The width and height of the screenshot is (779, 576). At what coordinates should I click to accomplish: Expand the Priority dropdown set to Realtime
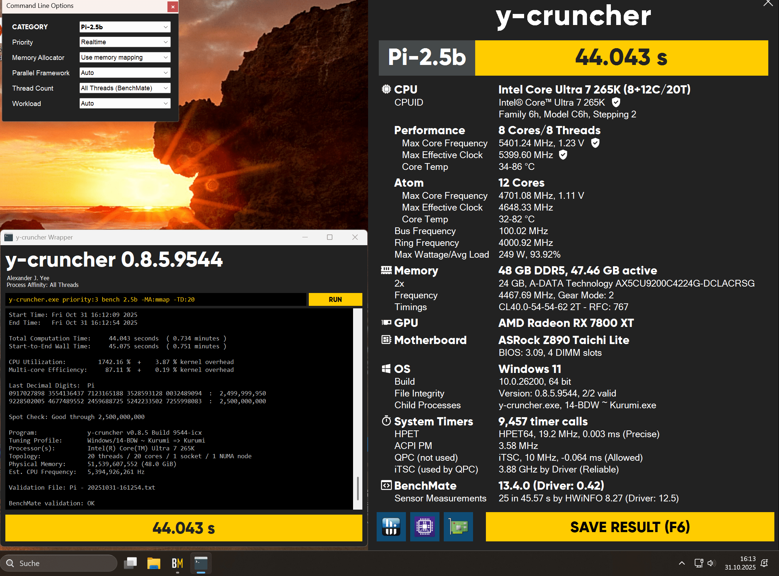pyautogui.click(x=125, y=42)
